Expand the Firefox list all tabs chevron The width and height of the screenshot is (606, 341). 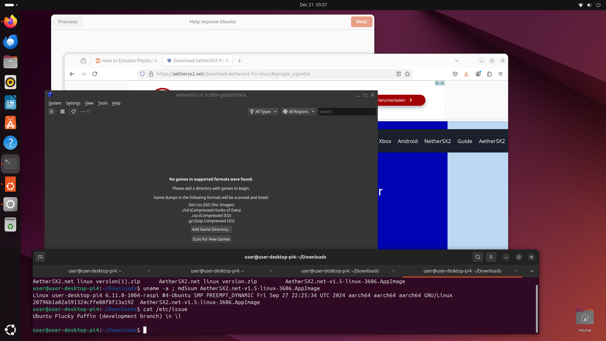[457, 61]
